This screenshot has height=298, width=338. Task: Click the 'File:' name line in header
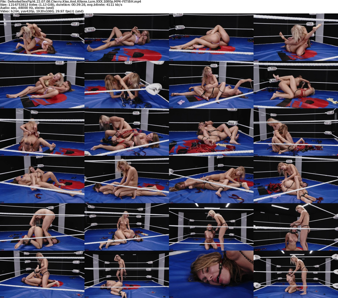71,1
